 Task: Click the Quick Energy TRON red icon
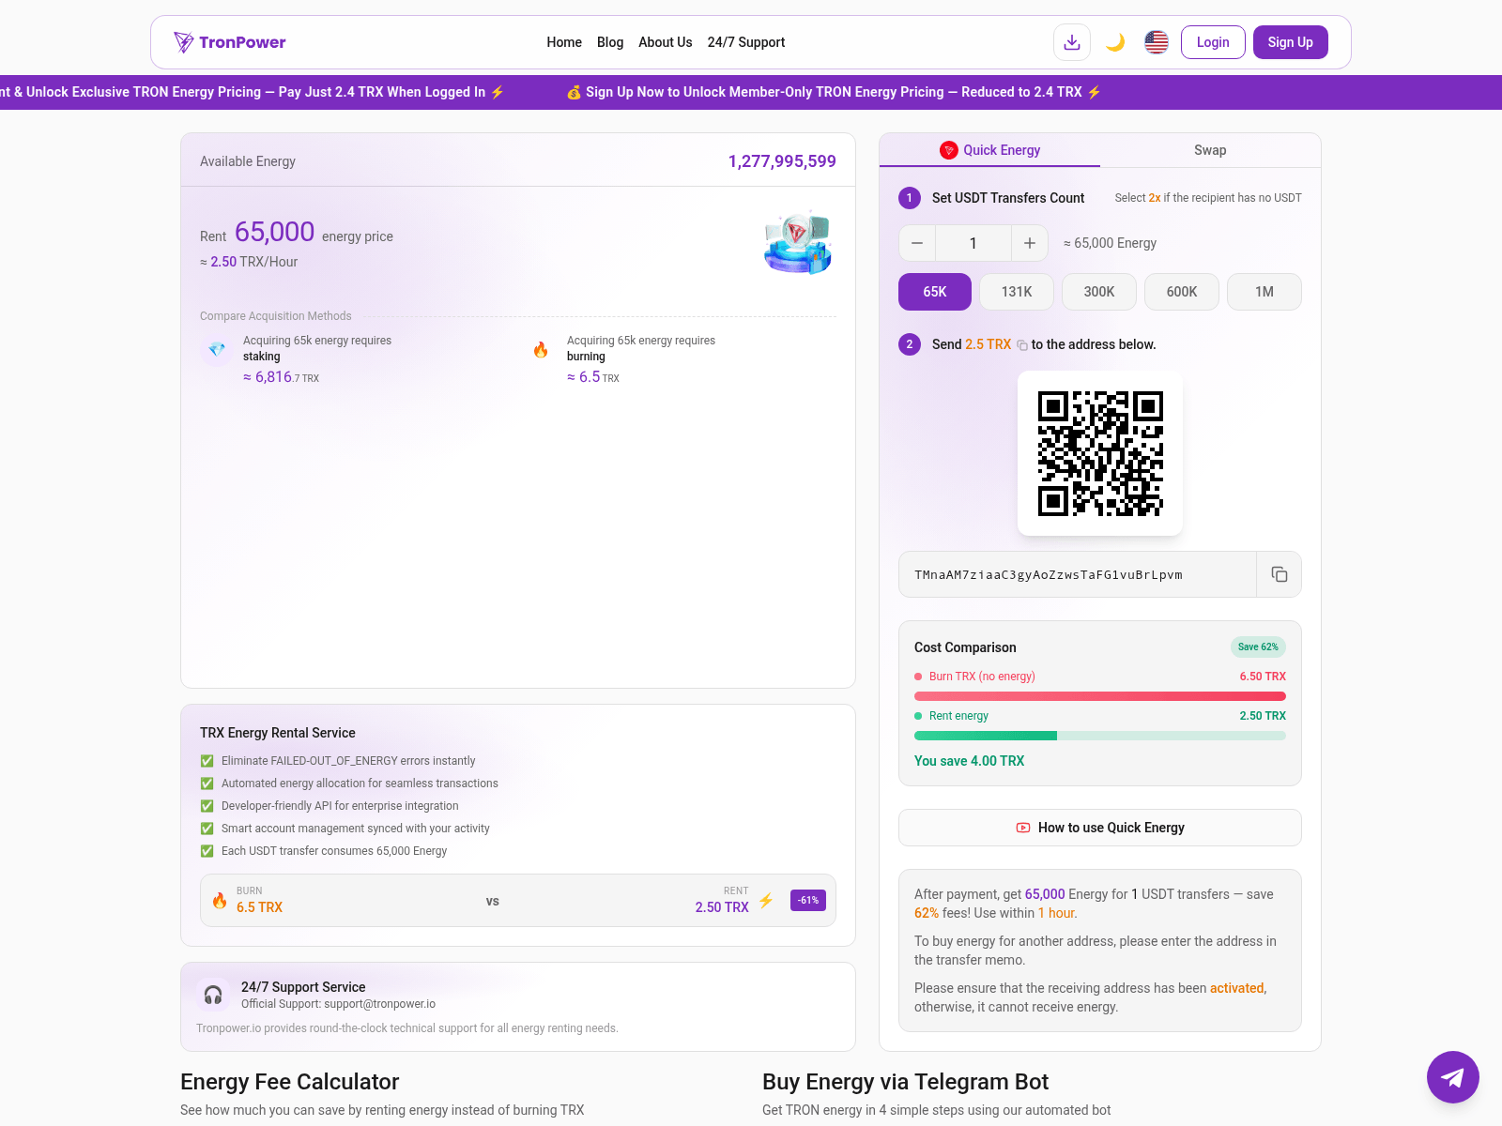click(949, 150)
